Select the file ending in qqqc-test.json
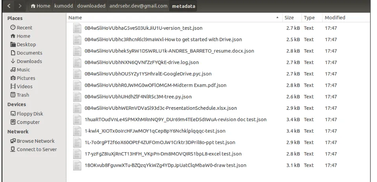Image resolution: width=377 pixels, height=182 pixels. pos(155,131)
